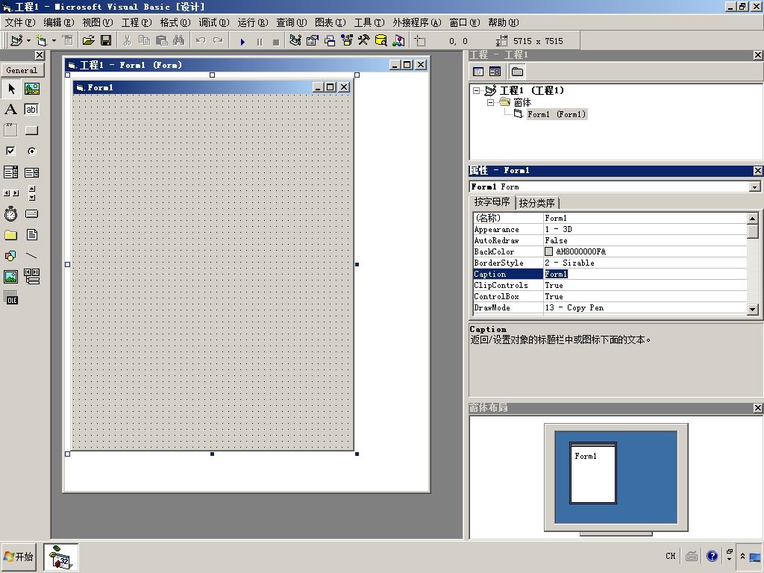Select the CommandButton control tool
This screenshot has height=573, width=764.
31,130
